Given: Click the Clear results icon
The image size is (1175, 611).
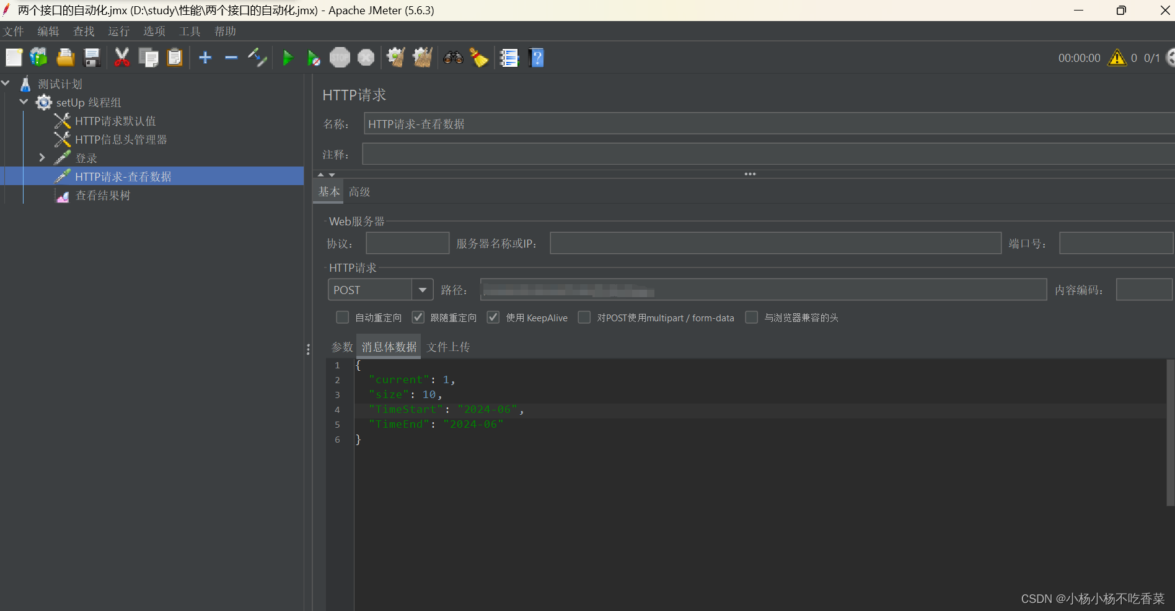Looking at the screenshot, I should (395, 58).
